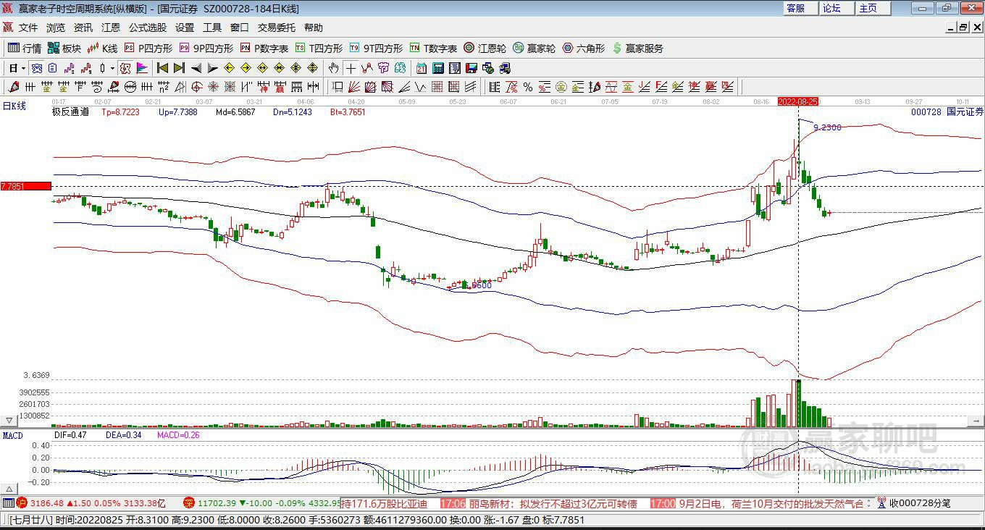
Task: Open the 帮助 menu
Action: click(x=314, y=28)
